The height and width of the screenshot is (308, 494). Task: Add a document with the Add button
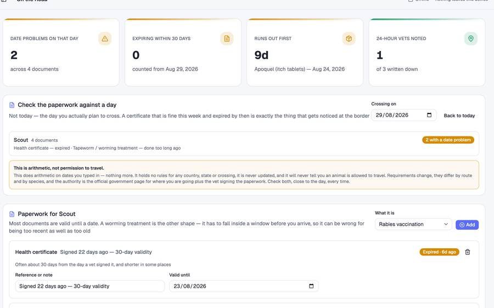[467, 225]
